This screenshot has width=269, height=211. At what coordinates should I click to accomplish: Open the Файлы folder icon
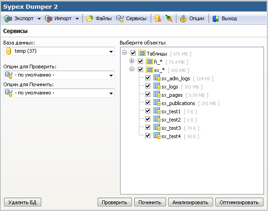coord(90,18)
